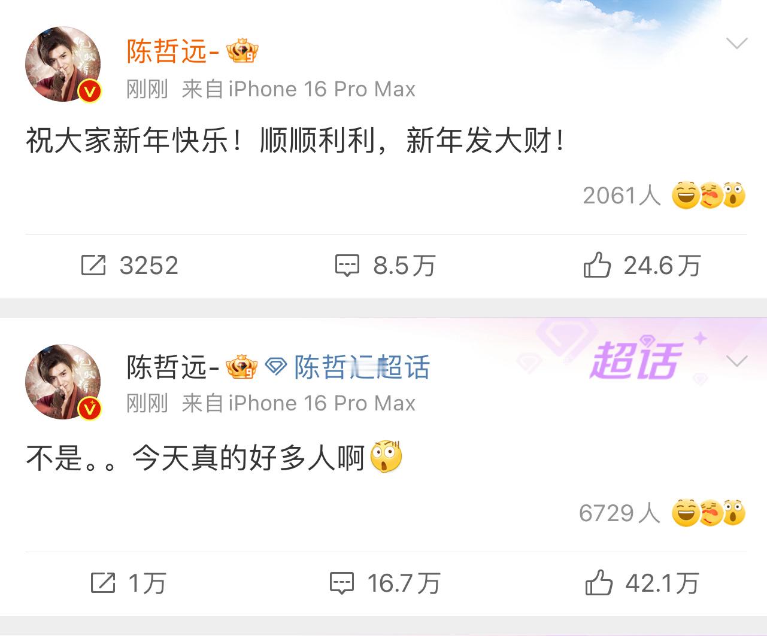Expand options chevron on second post

click(x=736, y=361)
